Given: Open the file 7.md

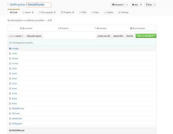Looking at the screenshot, I should point(14,93).
